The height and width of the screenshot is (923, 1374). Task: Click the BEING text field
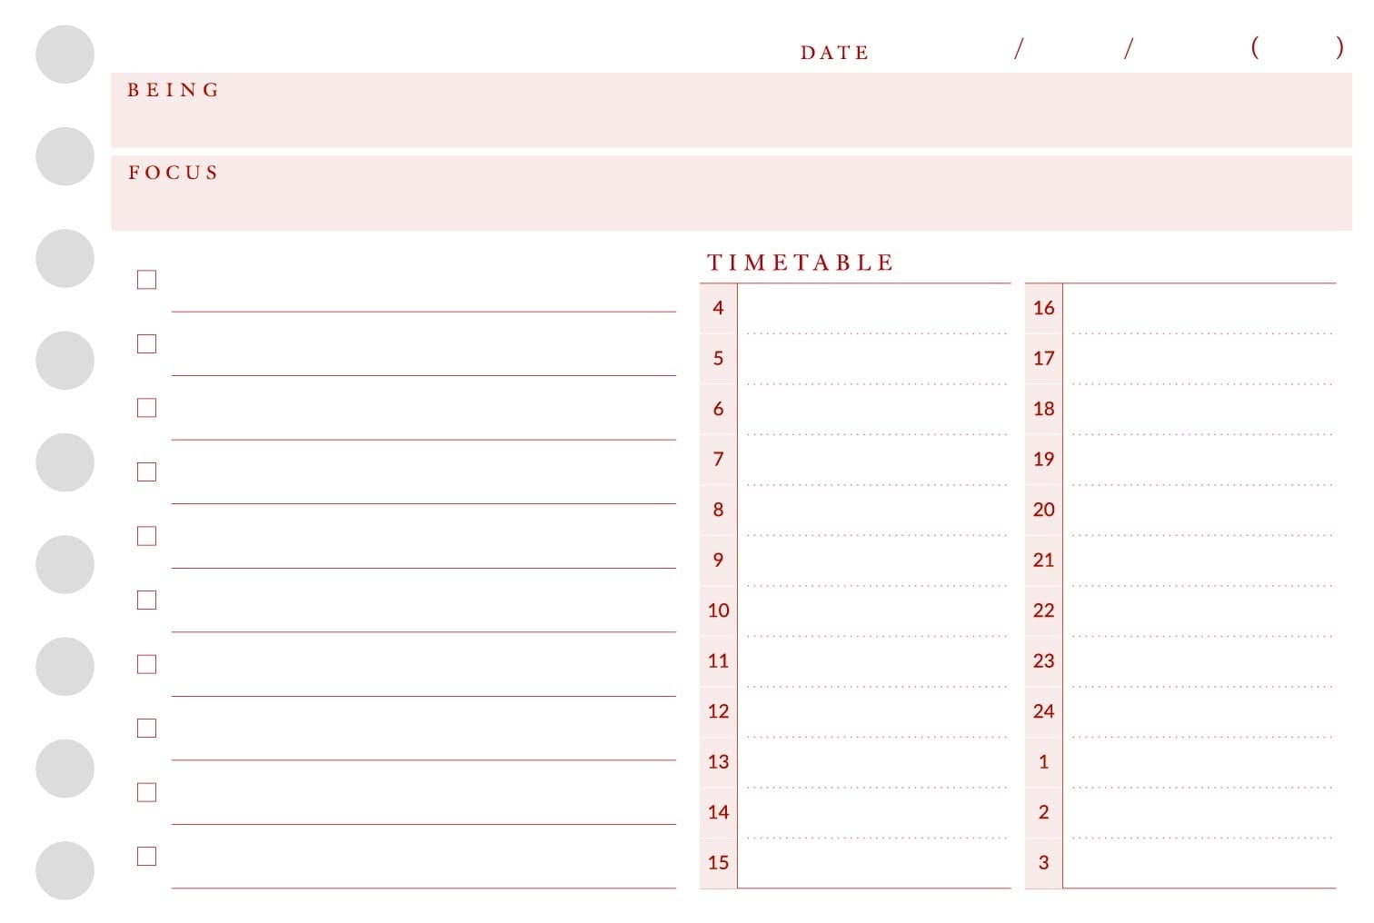pos(732,110)
